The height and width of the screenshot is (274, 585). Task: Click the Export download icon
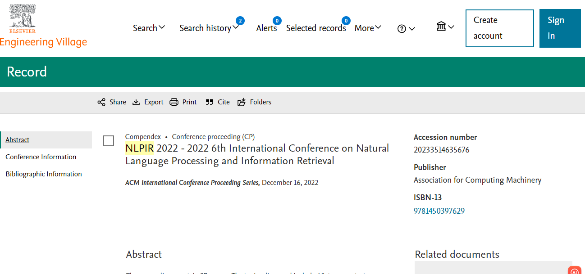[x=136, y=102]
